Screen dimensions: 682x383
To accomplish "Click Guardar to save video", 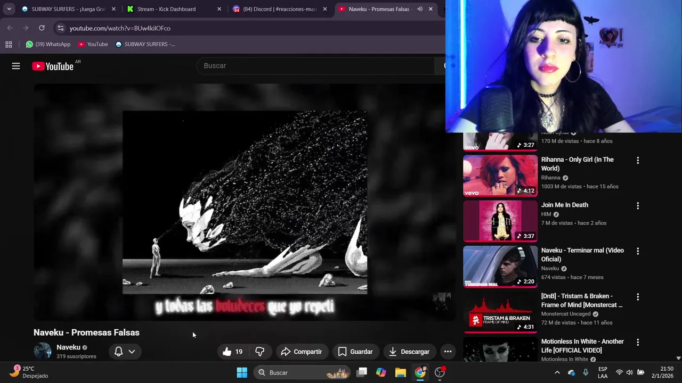I will click(x=355, y=352).
